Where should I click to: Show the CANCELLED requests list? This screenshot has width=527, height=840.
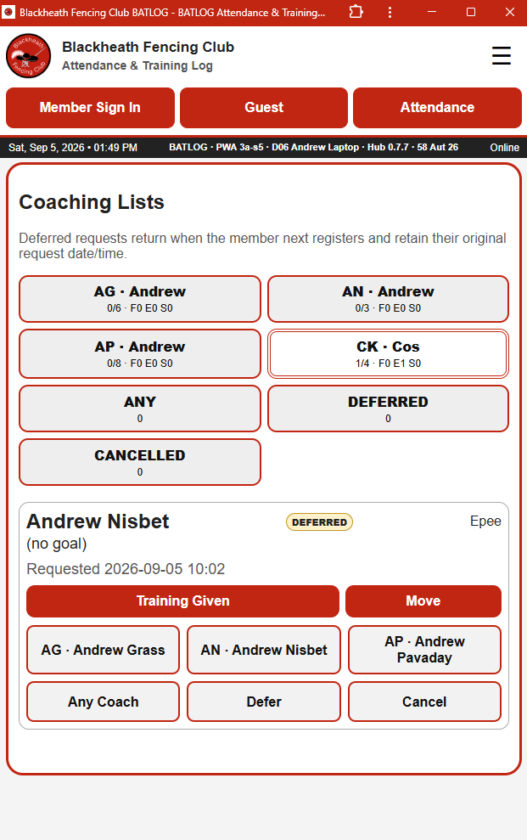point(140,462)
